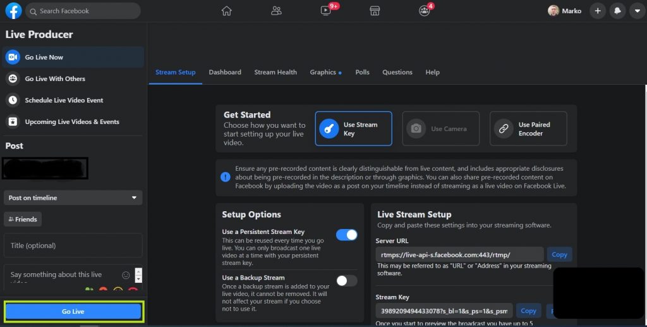647x327 pixels.
Task: Choose the Use Stream Key option
Action: point(354,128)
